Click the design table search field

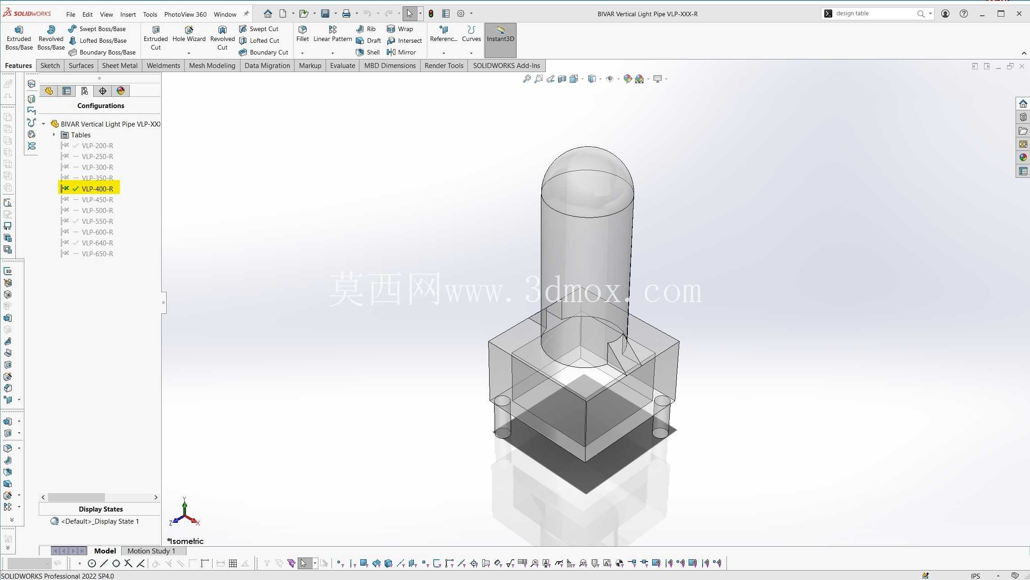pos(874,14)
